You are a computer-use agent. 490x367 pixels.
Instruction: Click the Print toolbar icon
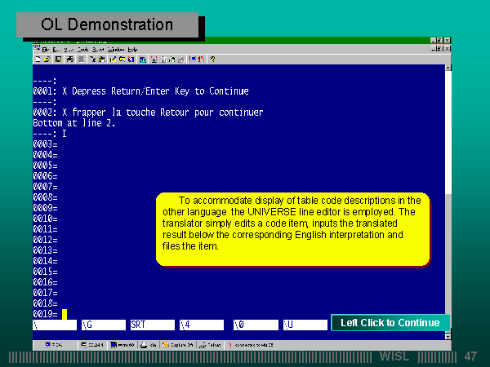[71, 59]
